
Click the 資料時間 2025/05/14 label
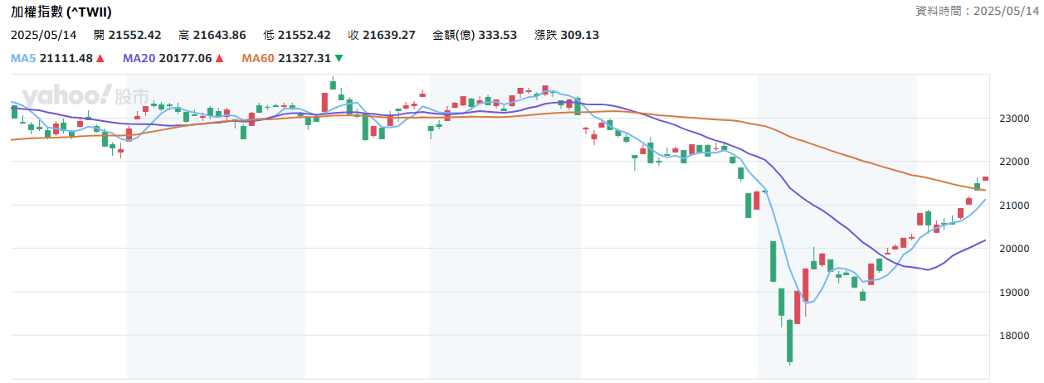pos(979,12)
